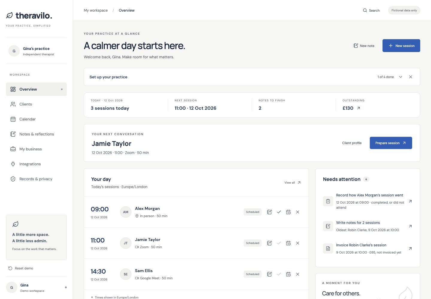Click the Scheduled badge in Jamie Taylor's row
The height and width of the screenshot is (299, 431).
(253, 243)
